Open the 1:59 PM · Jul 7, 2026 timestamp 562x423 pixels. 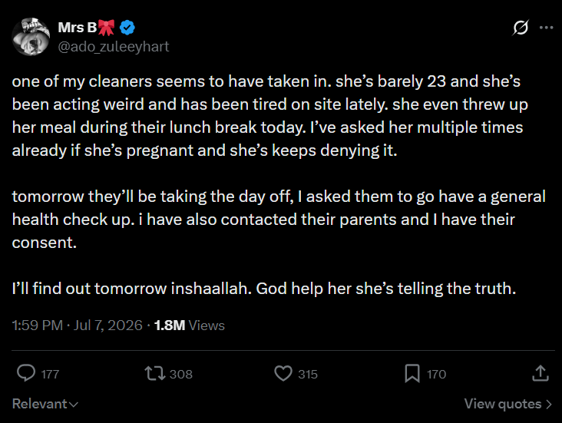[x=78, y=326]
